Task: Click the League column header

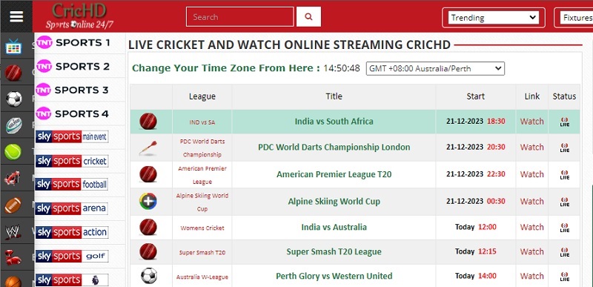Action: [202, 97]
